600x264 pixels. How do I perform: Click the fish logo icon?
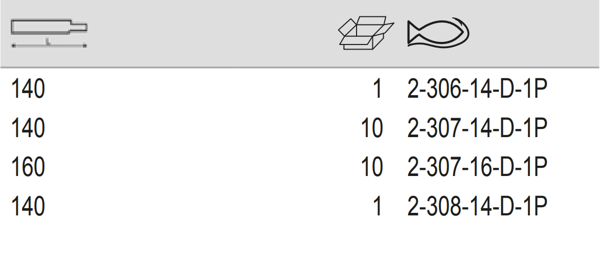tap(438, 33)
